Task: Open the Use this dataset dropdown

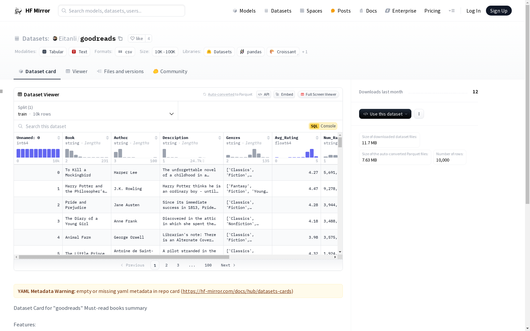Action: [385, 114]
